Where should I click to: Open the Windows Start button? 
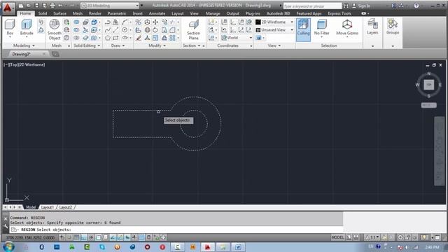8,246
